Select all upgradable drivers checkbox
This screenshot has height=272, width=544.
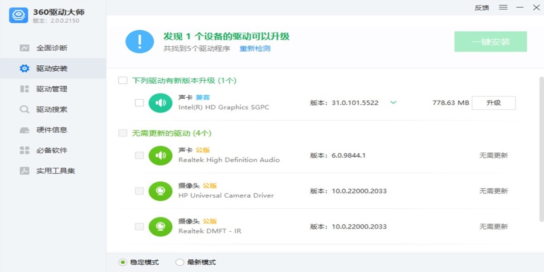(x=122, y=80)
